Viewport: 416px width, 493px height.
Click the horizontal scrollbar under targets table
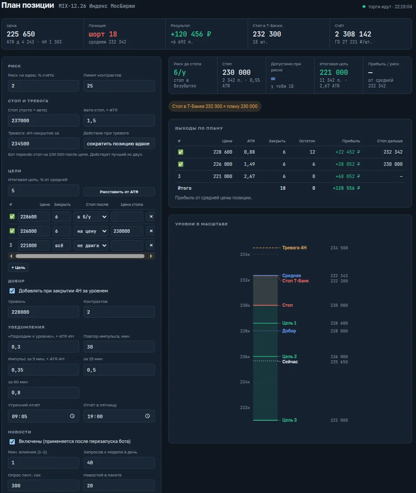[x=80, y=256]
